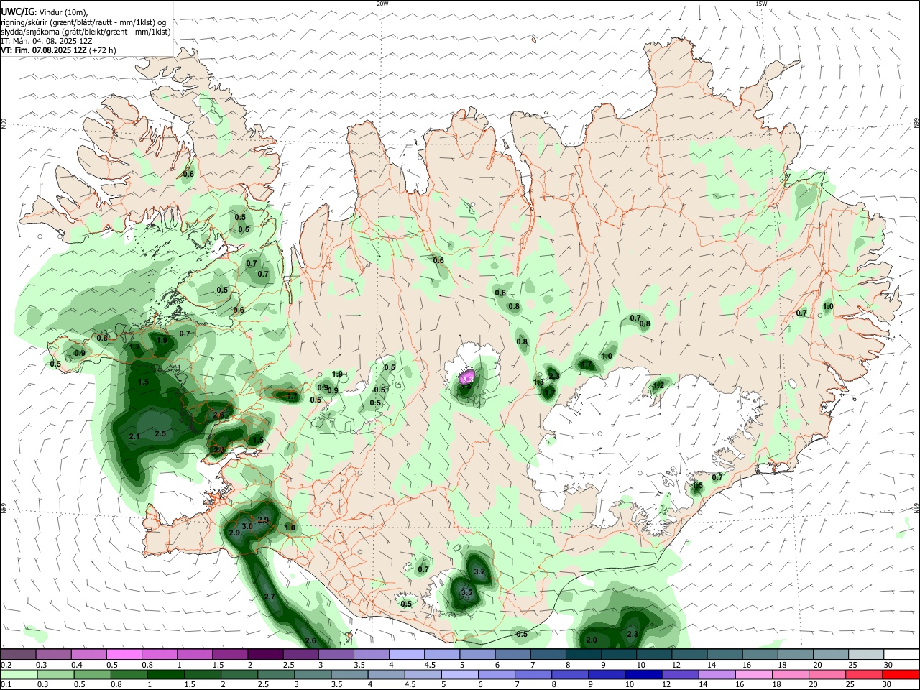Screen dimensions: 920x690
Task: Click the 3.5 precipitation value on the map
Action: (x=466, y=593)
